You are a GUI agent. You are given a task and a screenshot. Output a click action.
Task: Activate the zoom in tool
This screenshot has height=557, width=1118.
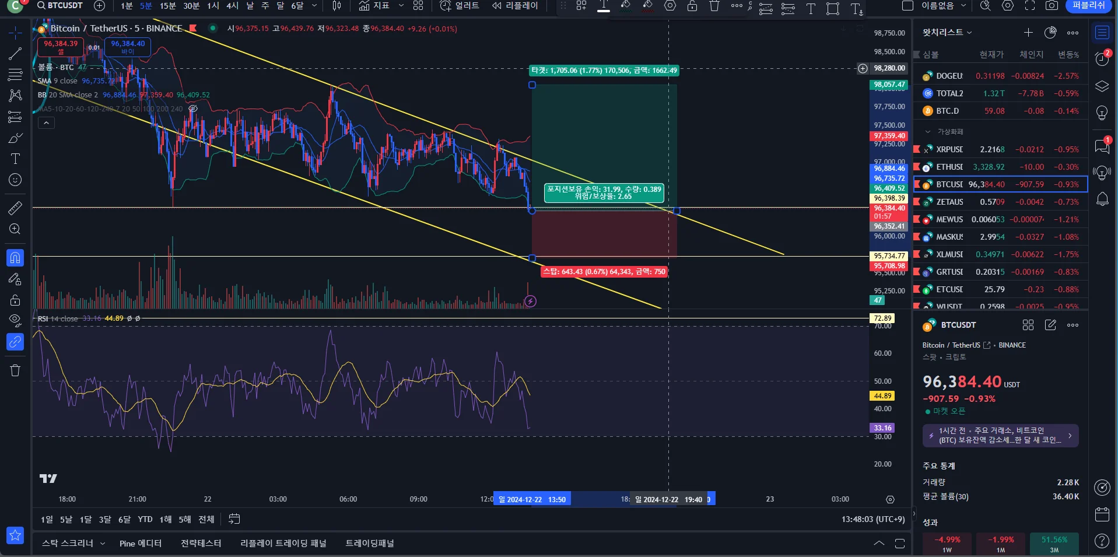[15, 229]
